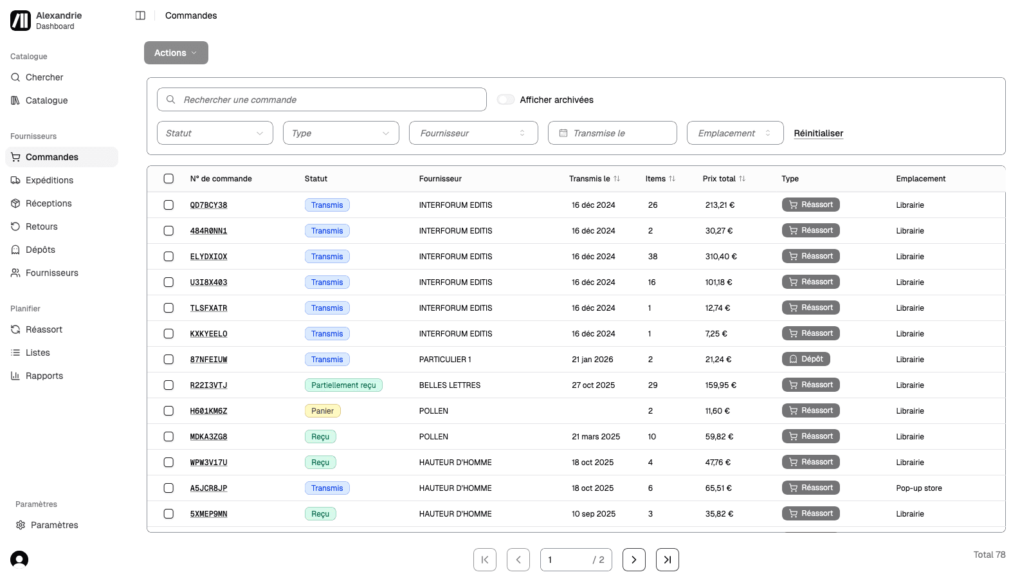Click the calendar icon in Transmise le
This screenshot has height=579, width=1029.
pos(563,133)
